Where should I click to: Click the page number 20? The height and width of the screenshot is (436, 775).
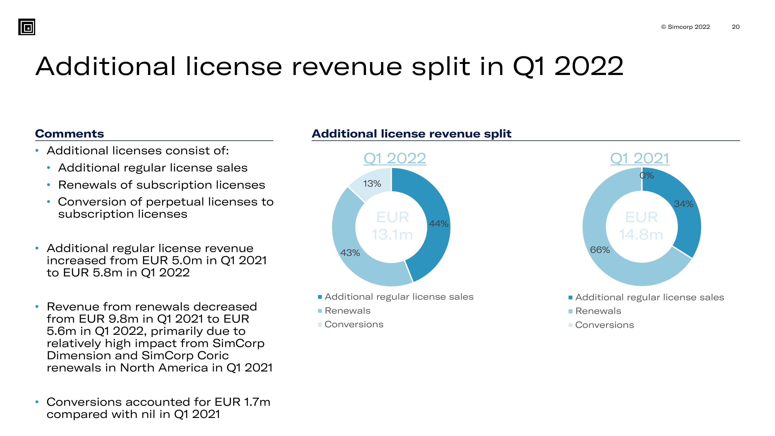coord(735,27)
